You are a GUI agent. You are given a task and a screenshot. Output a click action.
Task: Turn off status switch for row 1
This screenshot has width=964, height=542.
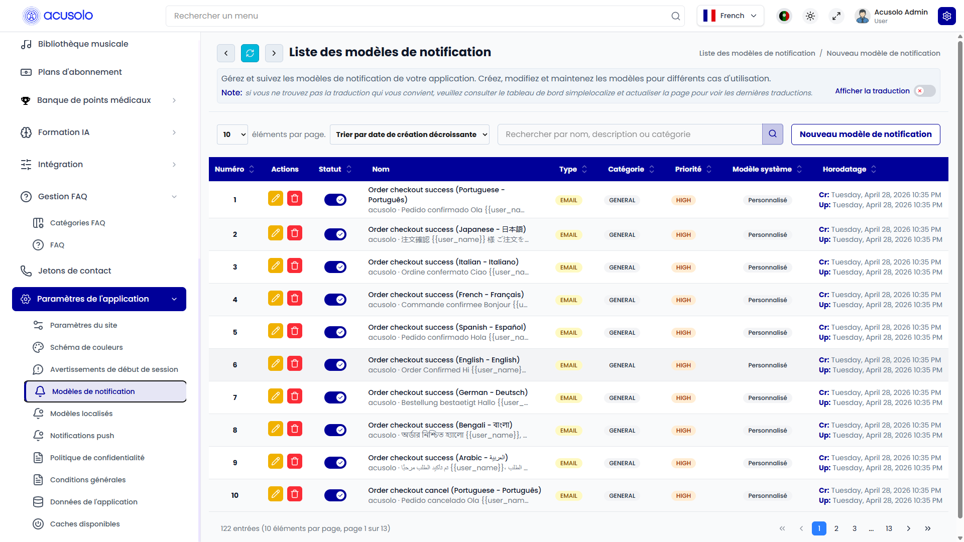pos(335,200)
